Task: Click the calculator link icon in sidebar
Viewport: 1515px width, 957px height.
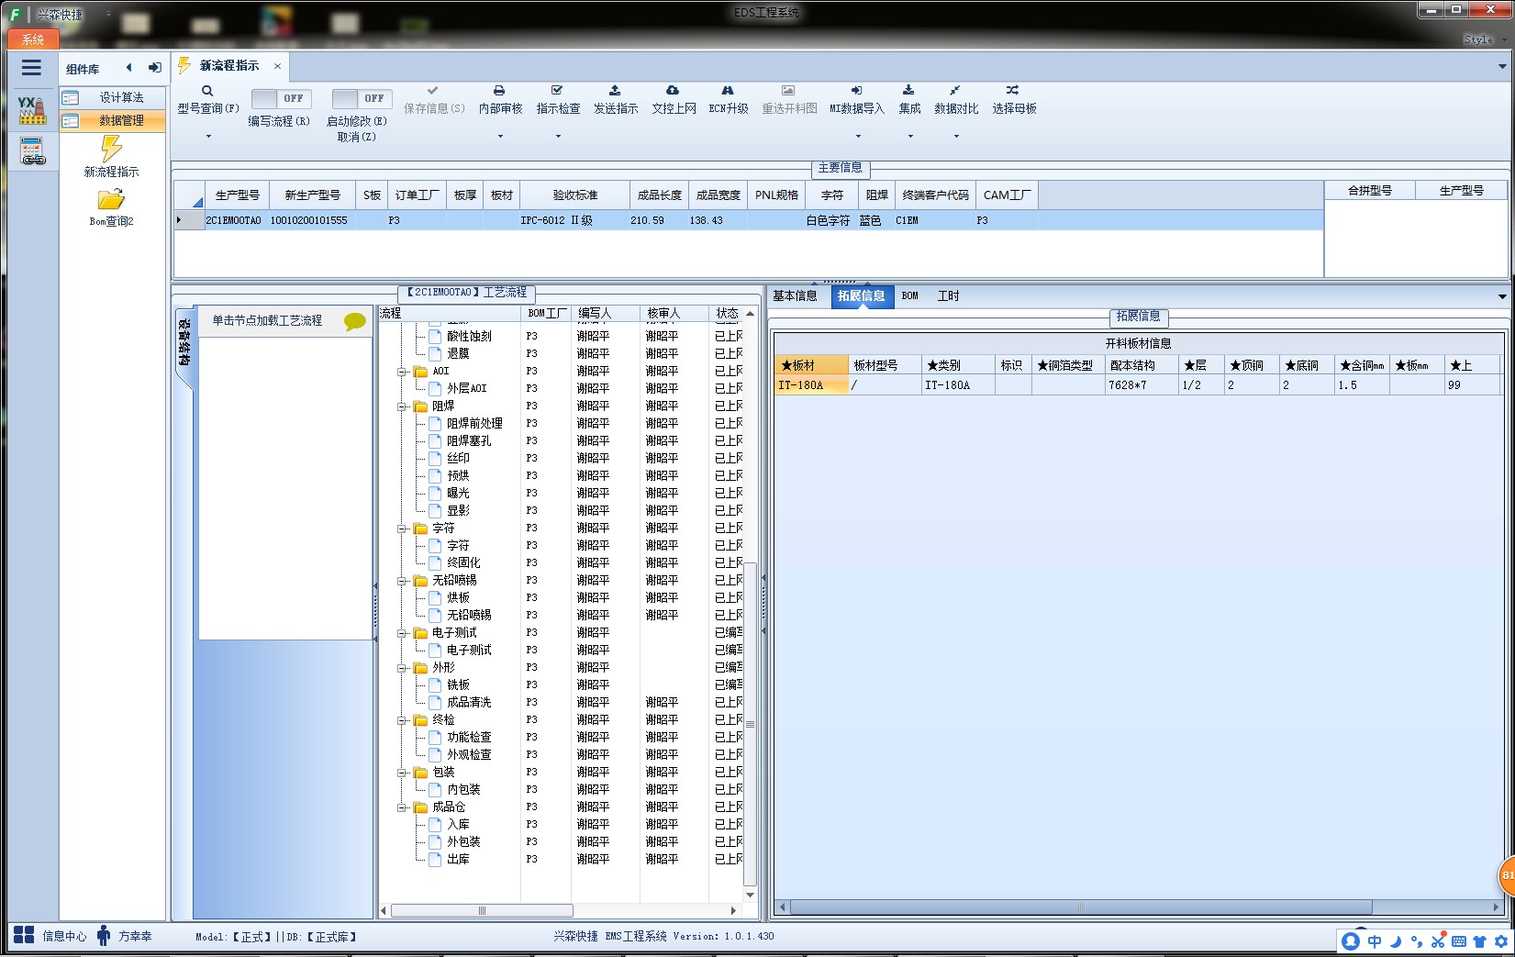Action: pos(32,150)
